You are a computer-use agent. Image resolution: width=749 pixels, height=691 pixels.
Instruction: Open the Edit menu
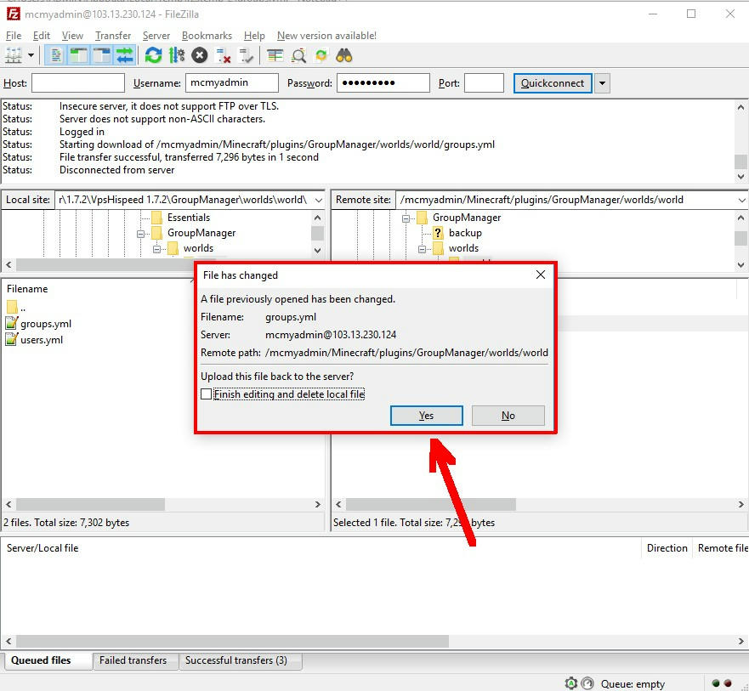coord(42,36)
